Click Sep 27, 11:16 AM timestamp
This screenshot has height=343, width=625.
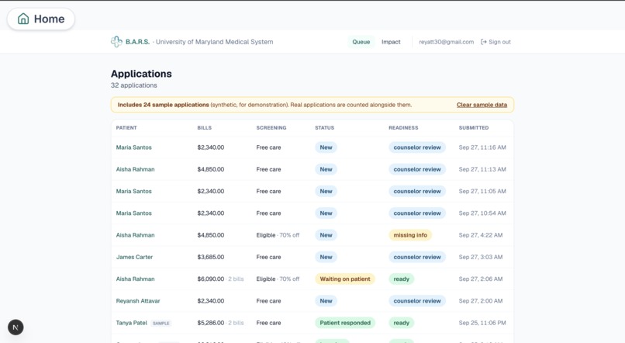[x=482, y=147]
